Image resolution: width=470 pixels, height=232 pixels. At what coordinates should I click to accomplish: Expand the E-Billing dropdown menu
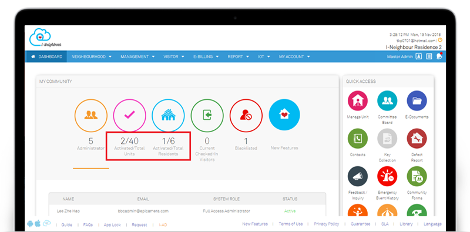[x=206, y=56]
